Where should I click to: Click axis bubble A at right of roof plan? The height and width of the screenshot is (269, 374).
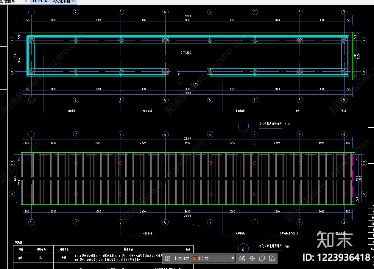coord(364,194)
